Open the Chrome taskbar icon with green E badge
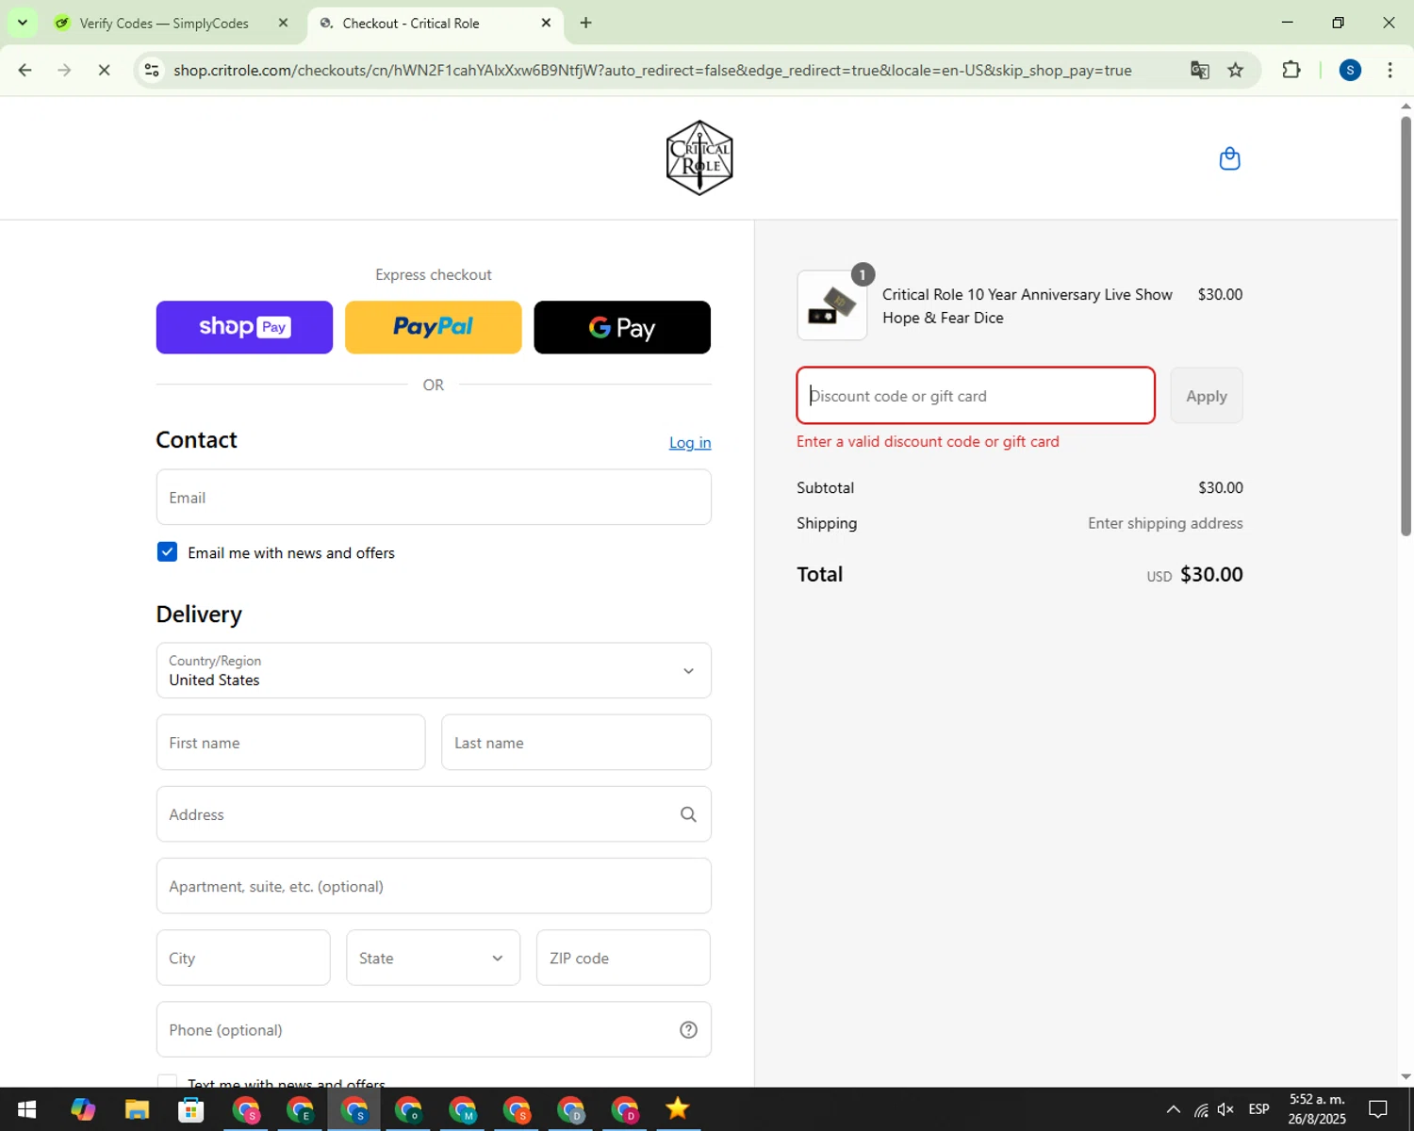 point(300,1109)
